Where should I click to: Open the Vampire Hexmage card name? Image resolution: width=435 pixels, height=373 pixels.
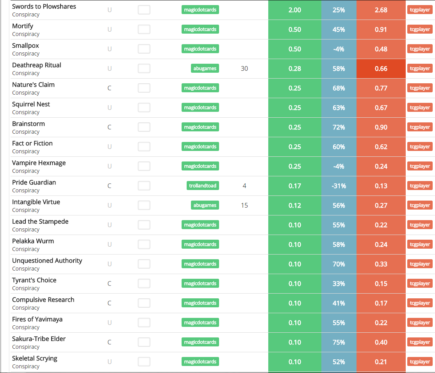click(39, 163)
